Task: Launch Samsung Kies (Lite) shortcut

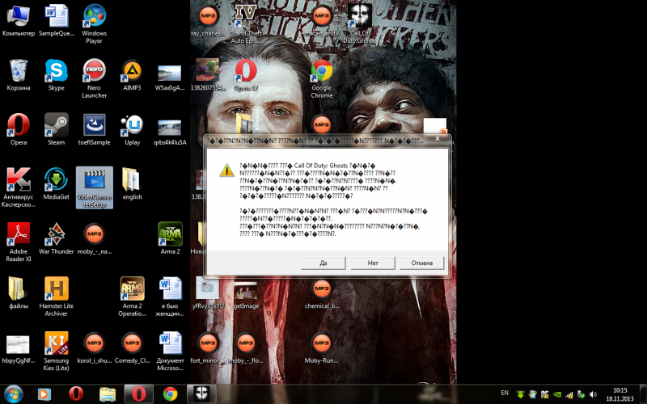Action: tap(56, 351)
